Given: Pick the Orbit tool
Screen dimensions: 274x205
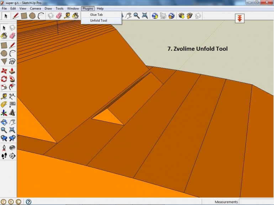Looking at the screenshot, I should click(4, 122).
